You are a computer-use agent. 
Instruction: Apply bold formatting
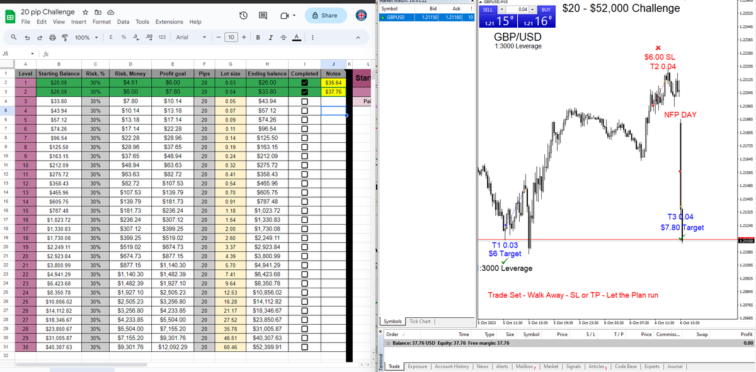[x=258, y=37]
